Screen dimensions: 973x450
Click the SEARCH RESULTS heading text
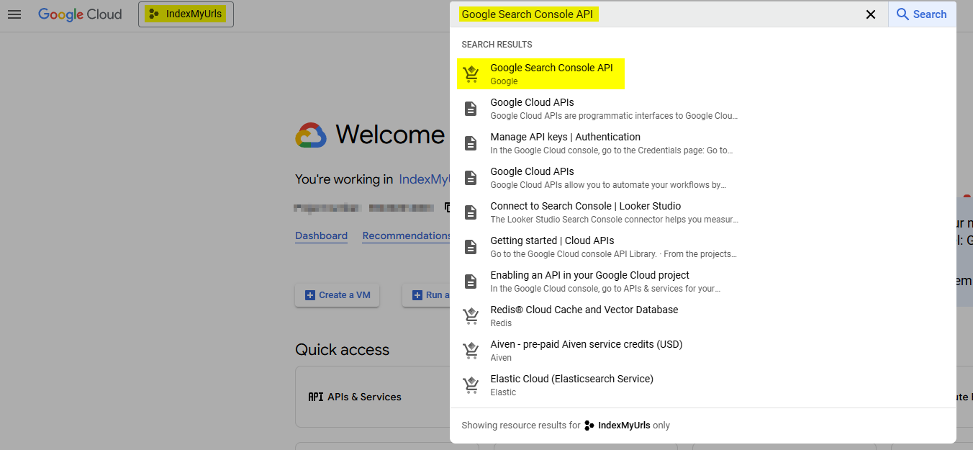point(497,45)
